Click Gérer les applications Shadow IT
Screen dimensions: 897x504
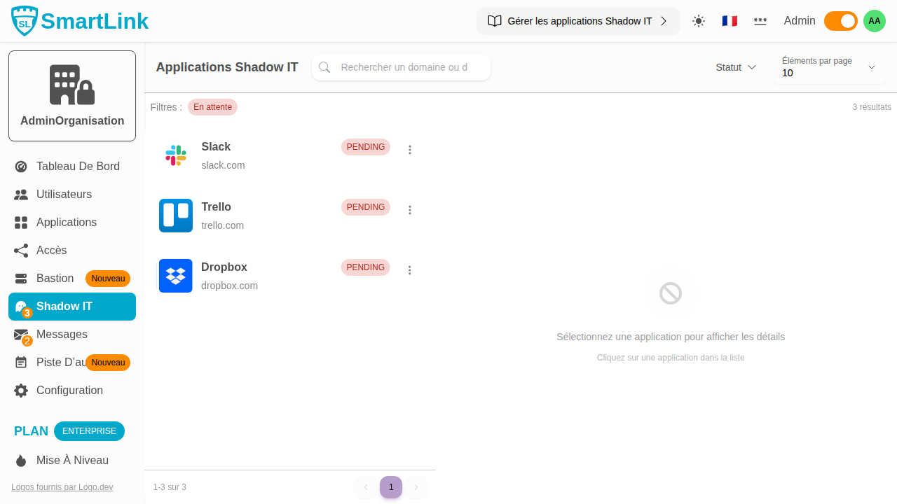click(577, 21)
